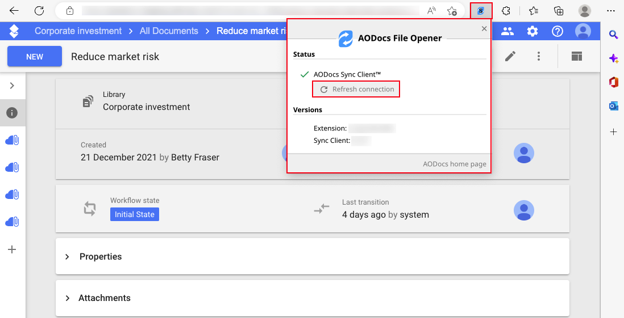Click the Corporate investment library name
The width and height of the screenshot is (624, 318).
coord(147,107)
